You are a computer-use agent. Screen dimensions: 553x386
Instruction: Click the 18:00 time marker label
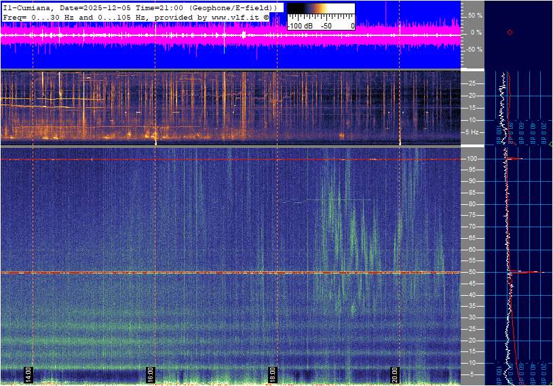[273, 374]
